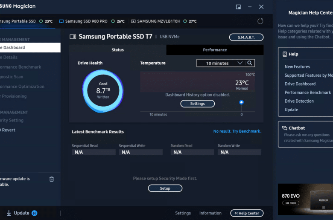The width and height of the screenshot is (333, 220).
Task: Click the blue N badge beside Update
Action: [35, 213]
